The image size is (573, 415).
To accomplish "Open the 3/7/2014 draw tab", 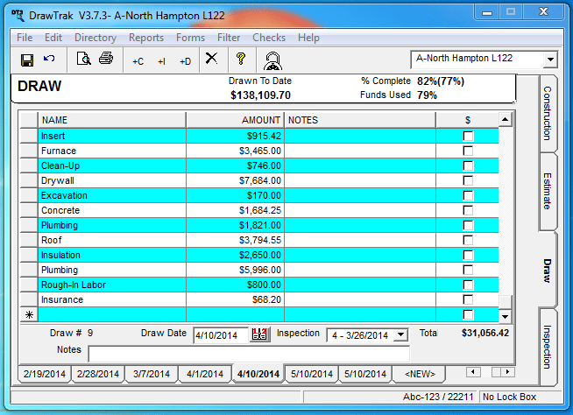I will (x=152, y=374).
